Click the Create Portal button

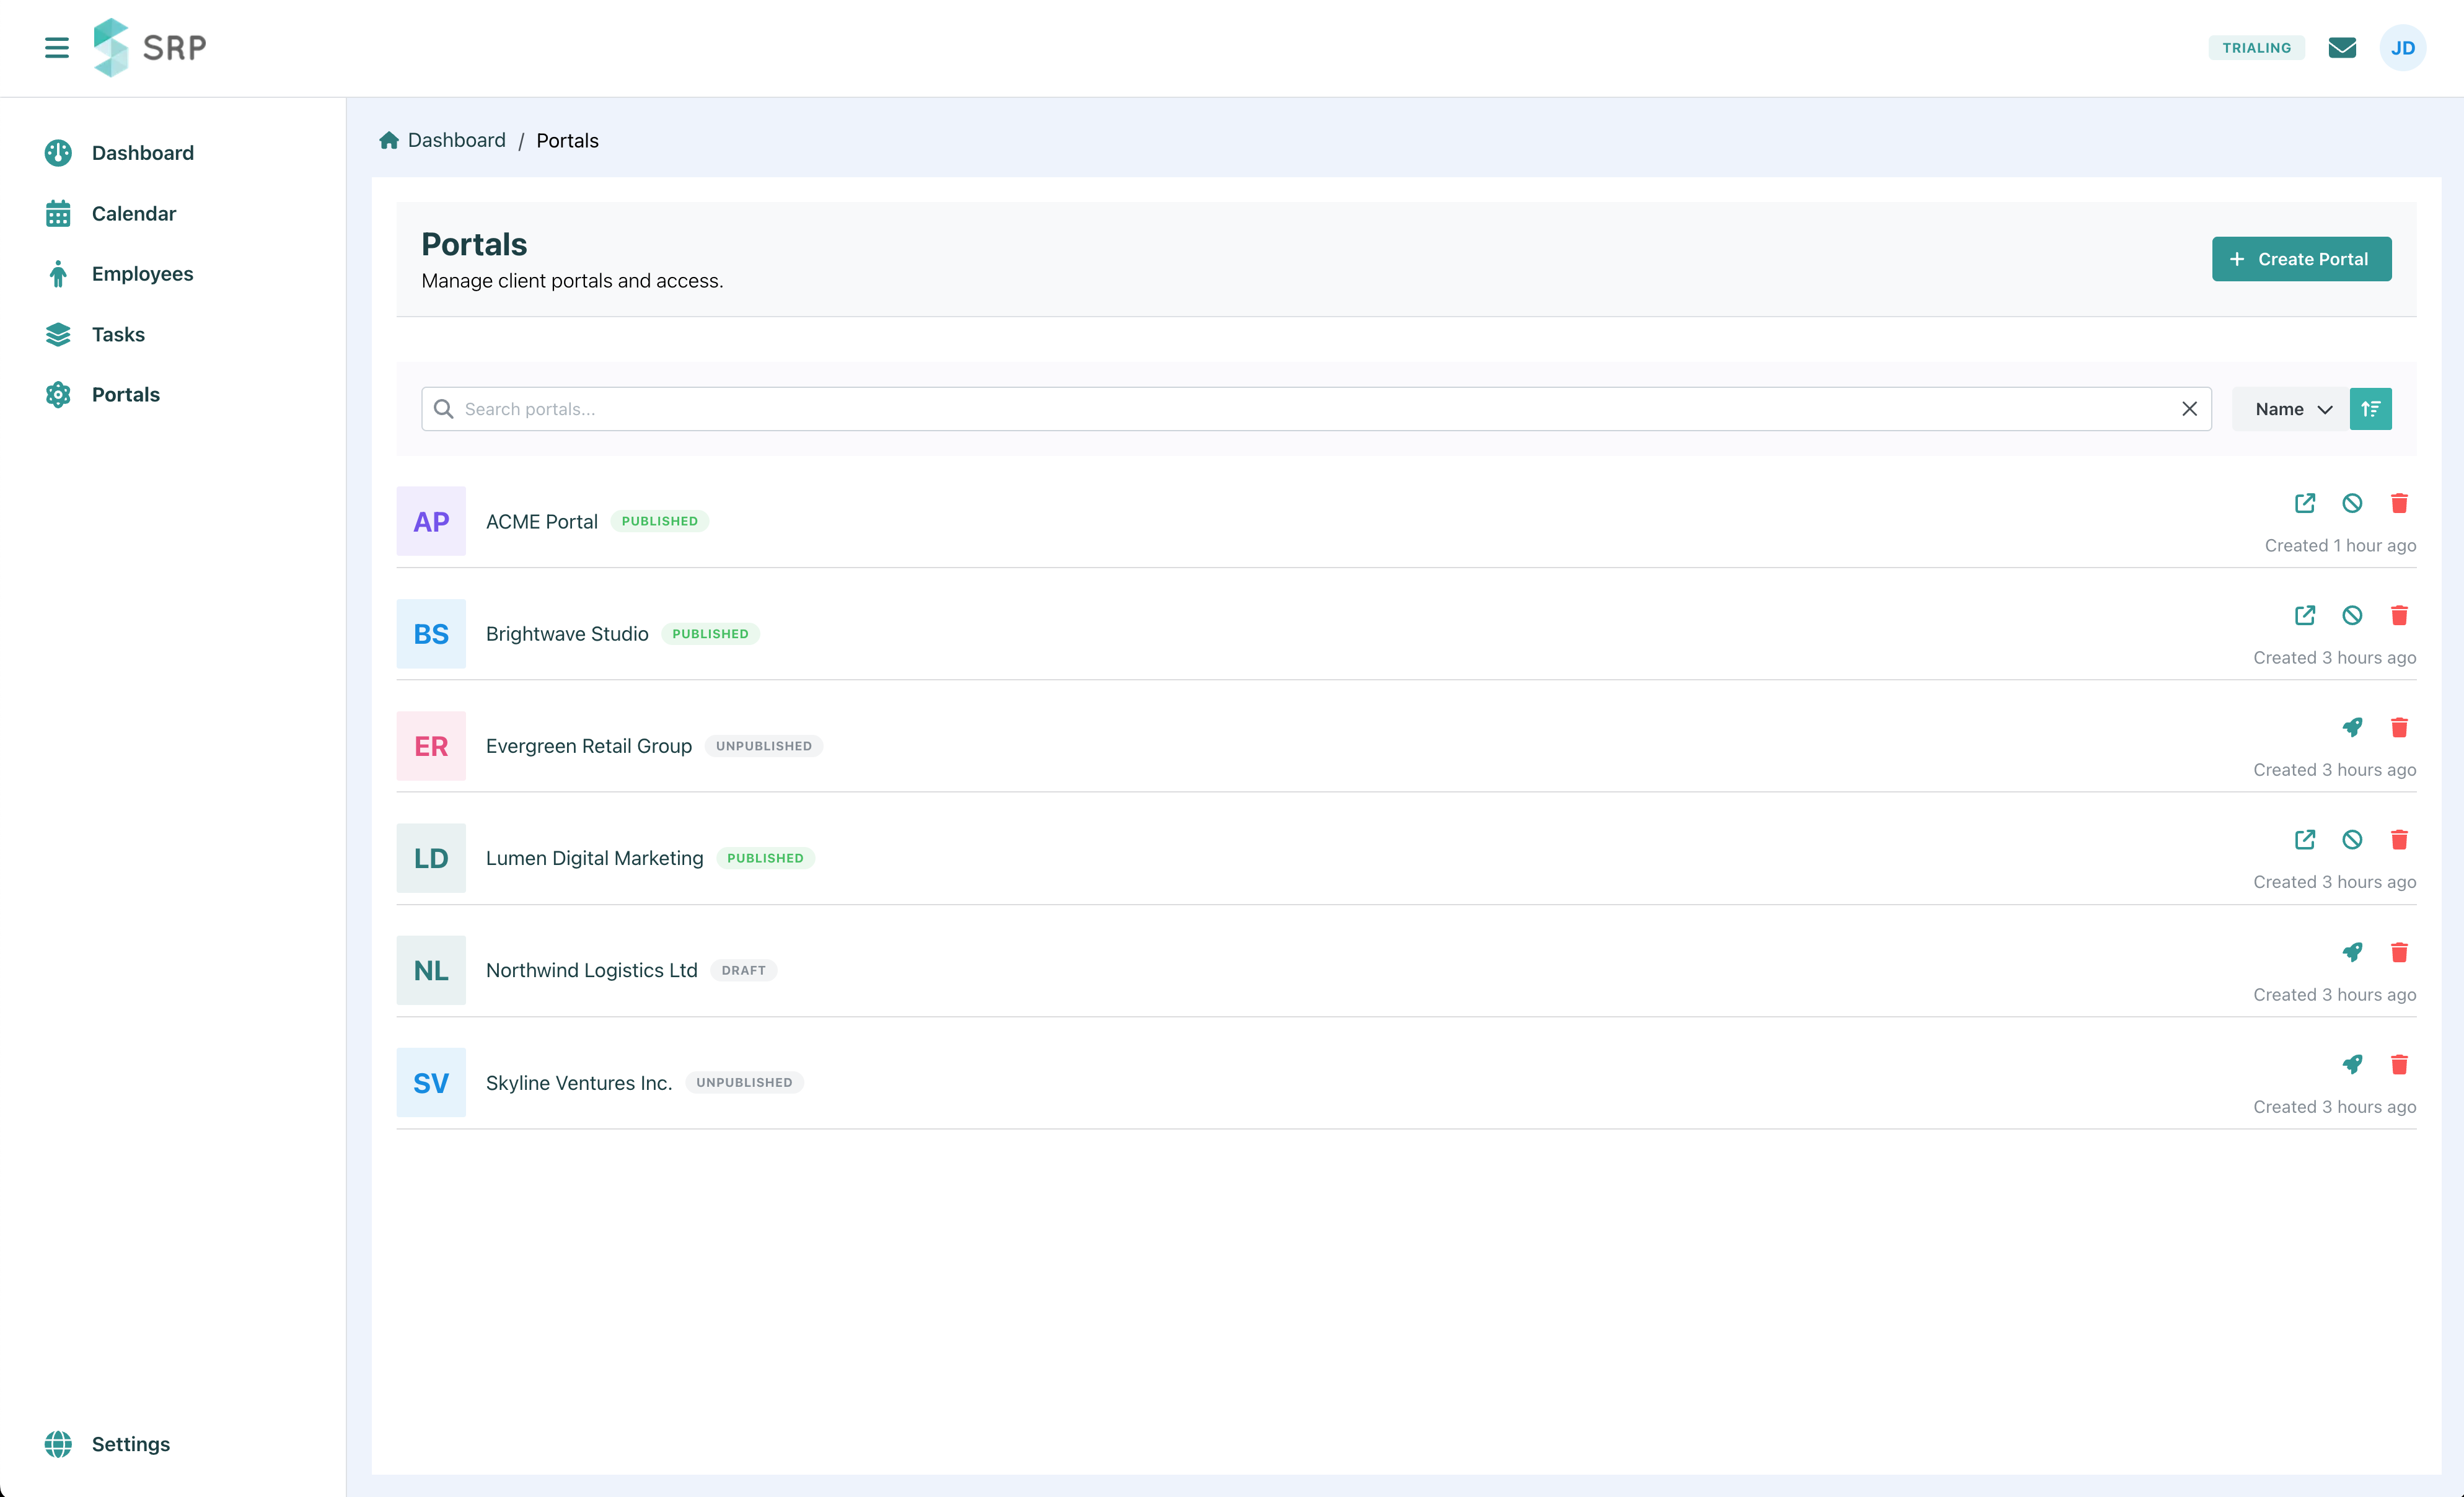(x=2301, y=259)
